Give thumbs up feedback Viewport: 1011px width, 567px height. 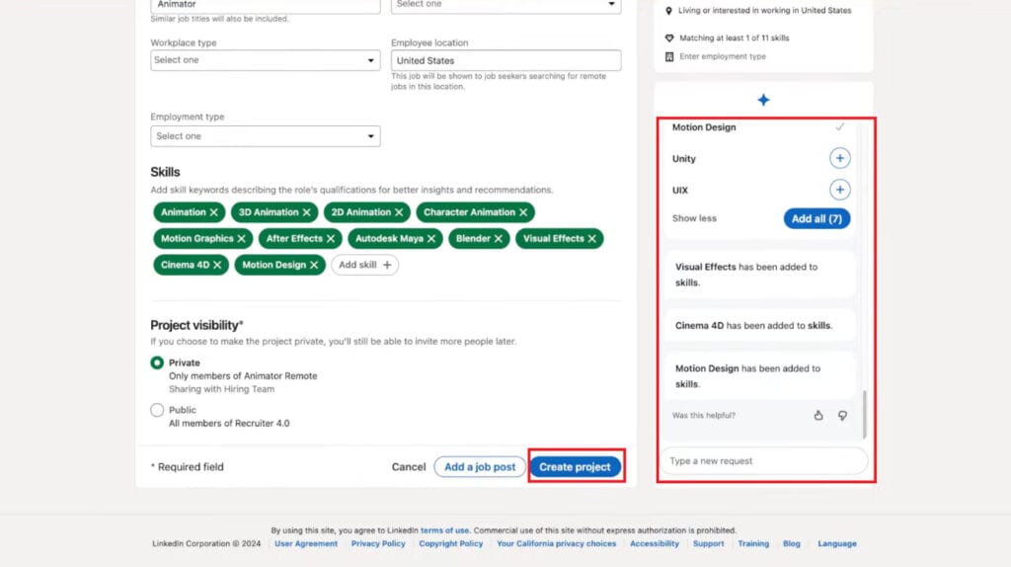818,416
